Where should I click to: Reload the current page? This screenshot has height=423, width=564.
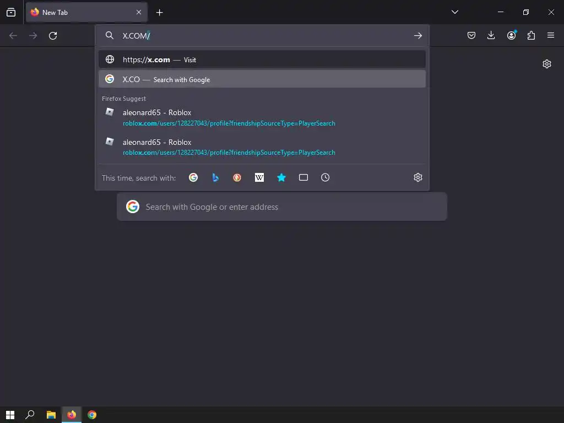click(x=53, y=36)
